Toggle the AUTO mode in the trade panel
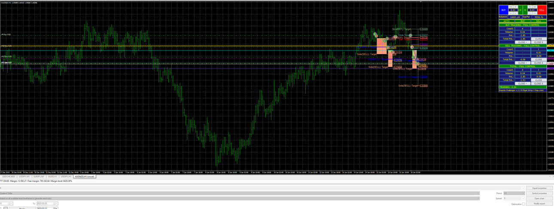Viewport: 554px width, 209px height. click(506, 21)
